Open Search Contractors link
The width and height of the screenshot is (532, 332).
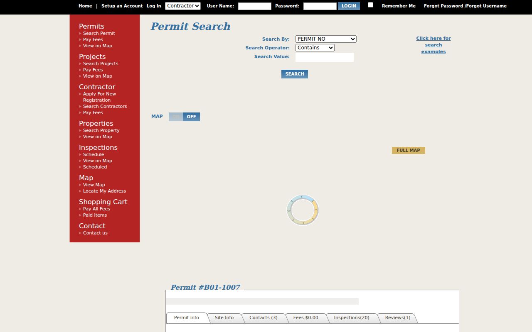pos(105,106)
